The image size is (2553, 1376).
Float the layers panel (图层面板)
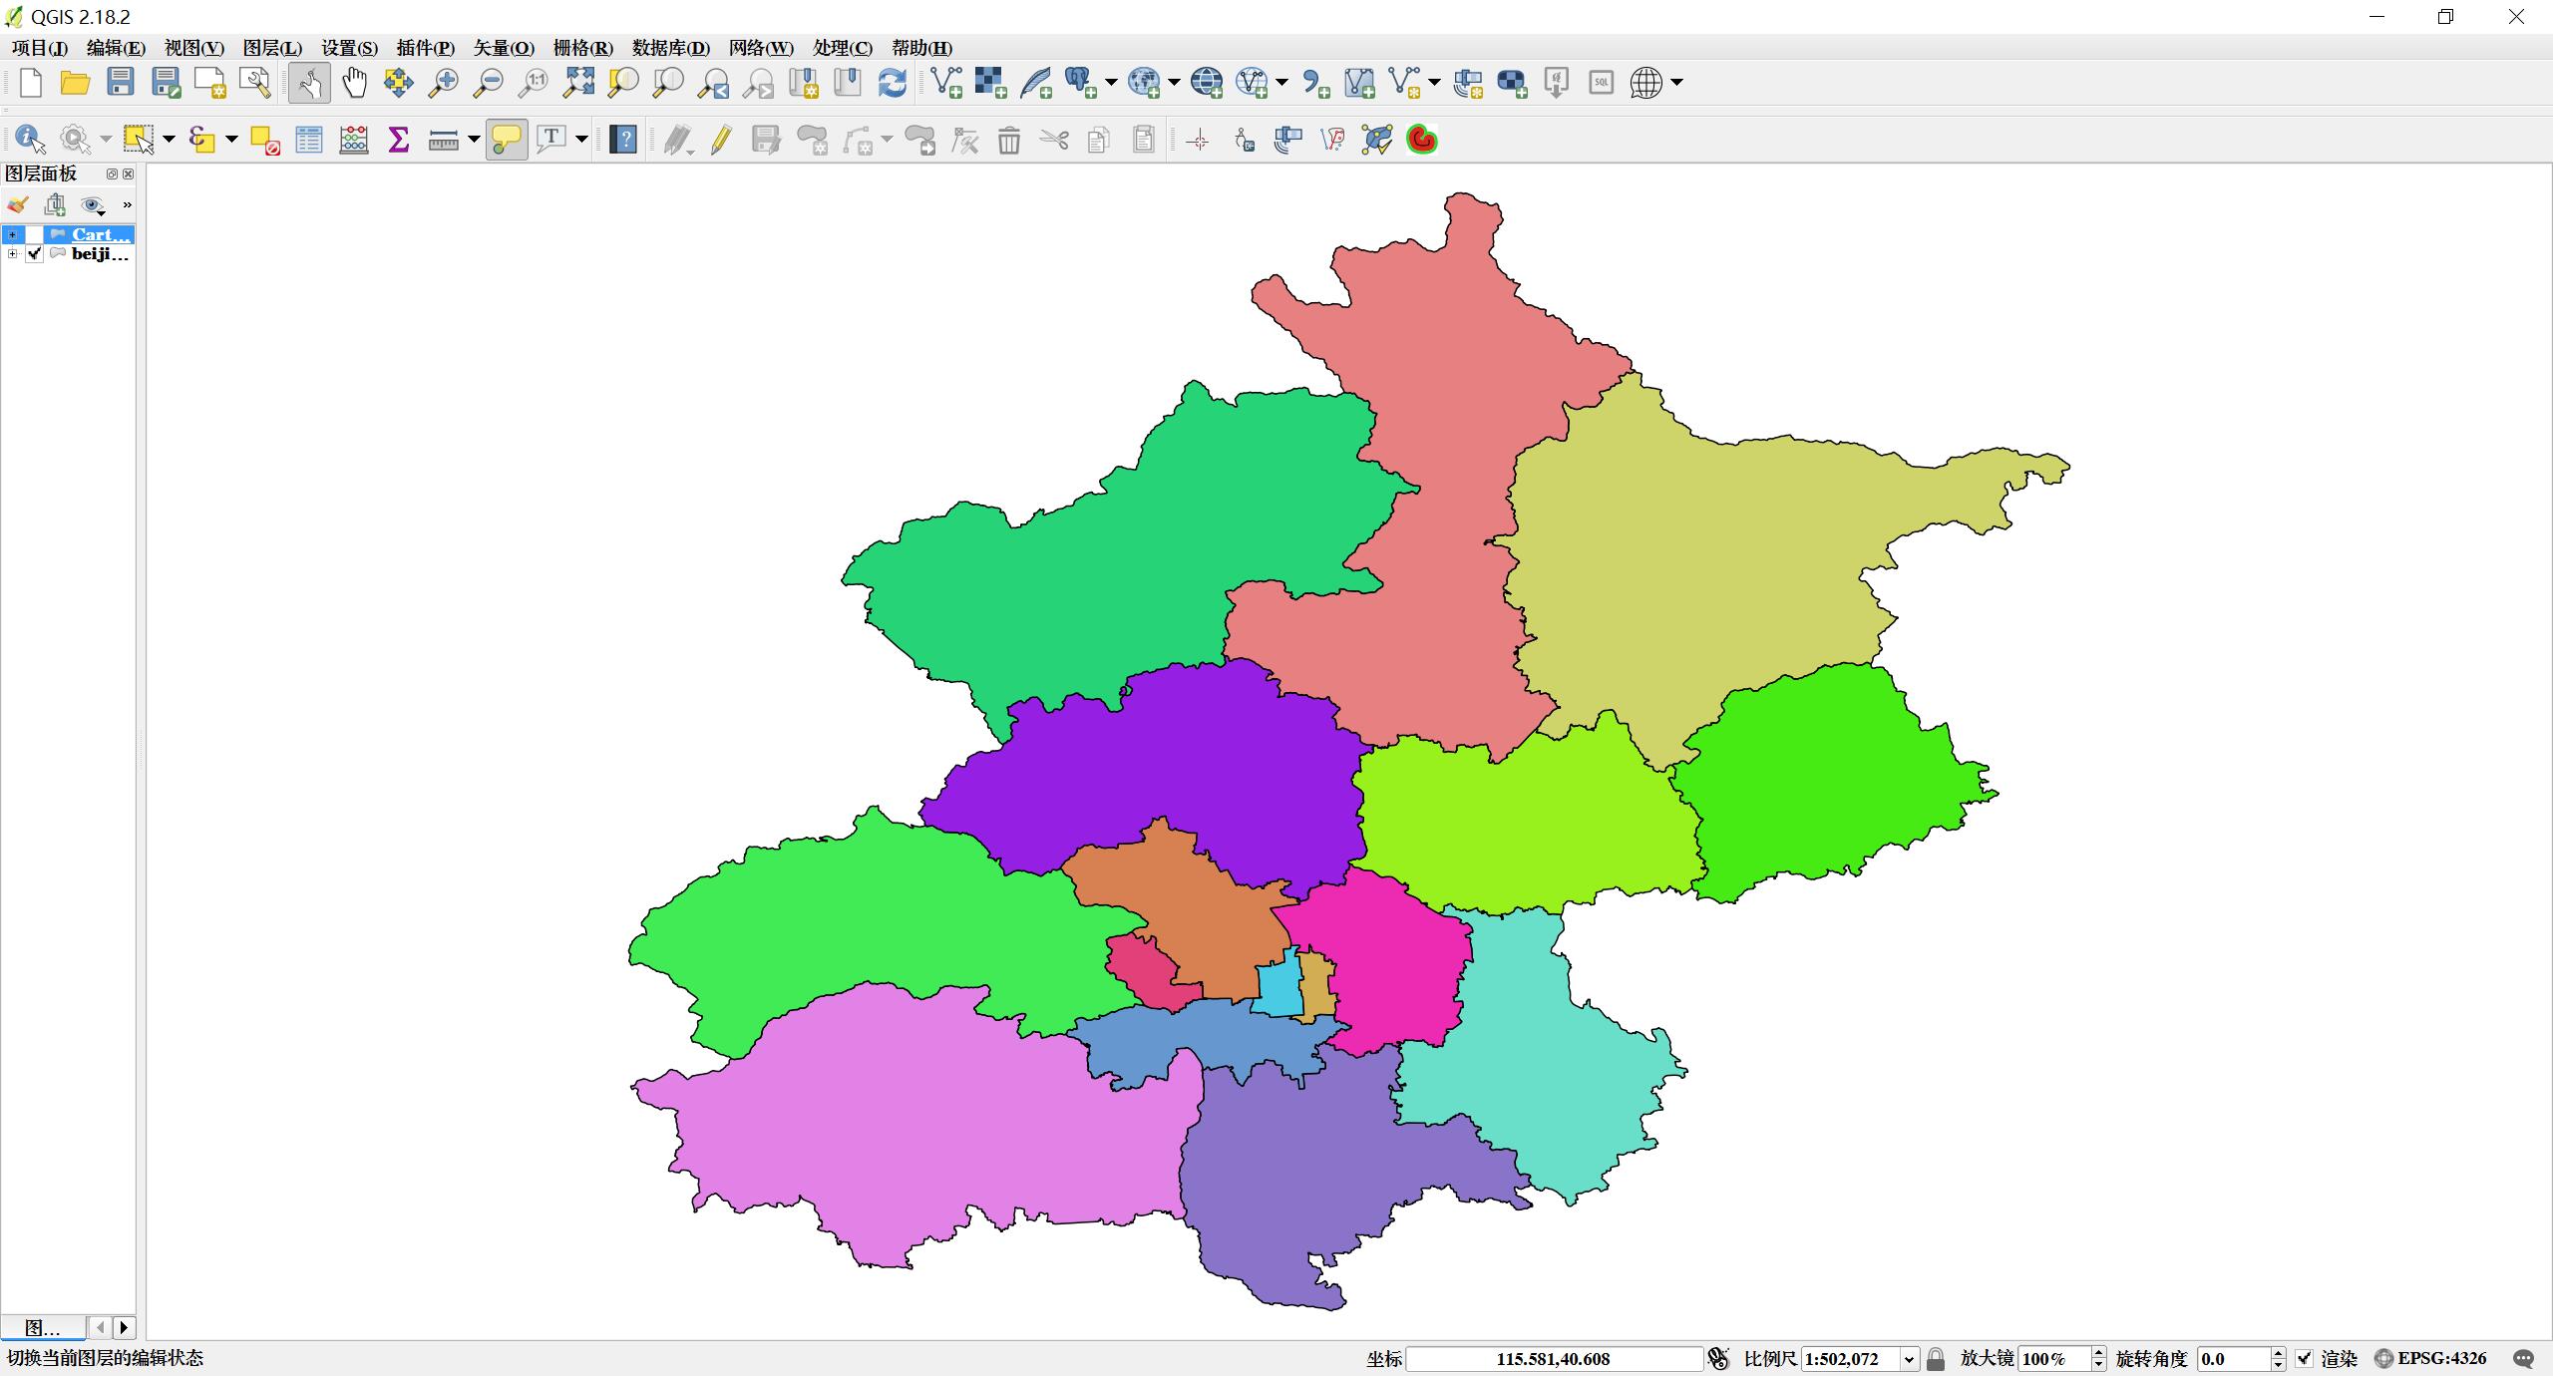(112, 173)
